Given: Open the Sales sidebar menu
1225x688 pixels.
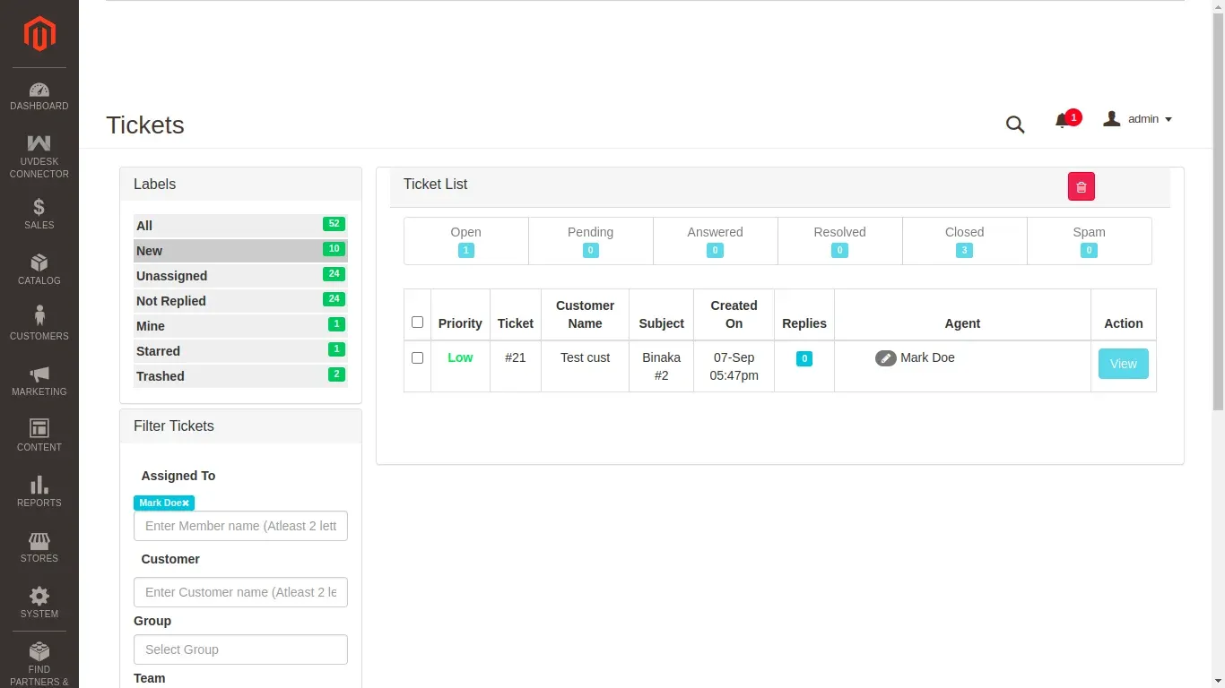Looking at the screenshot, I should point(39,213).
